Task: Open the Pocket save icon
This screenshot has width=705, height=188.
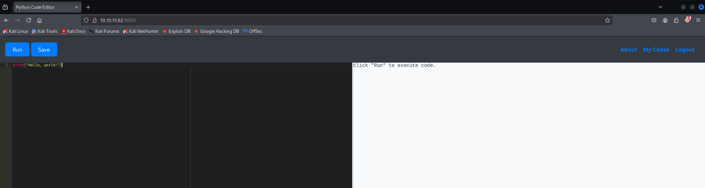Action: [x=654, y=21]
